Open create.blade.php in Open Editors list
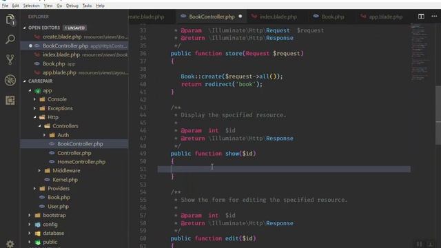 [x=74, y=37]
